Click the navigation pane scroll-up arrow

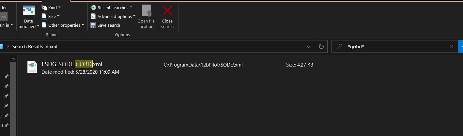pyautogui.click(x=13, y=59)
